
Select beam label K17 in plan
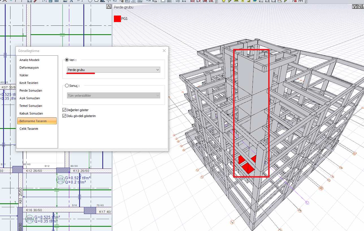pos(105,212)
